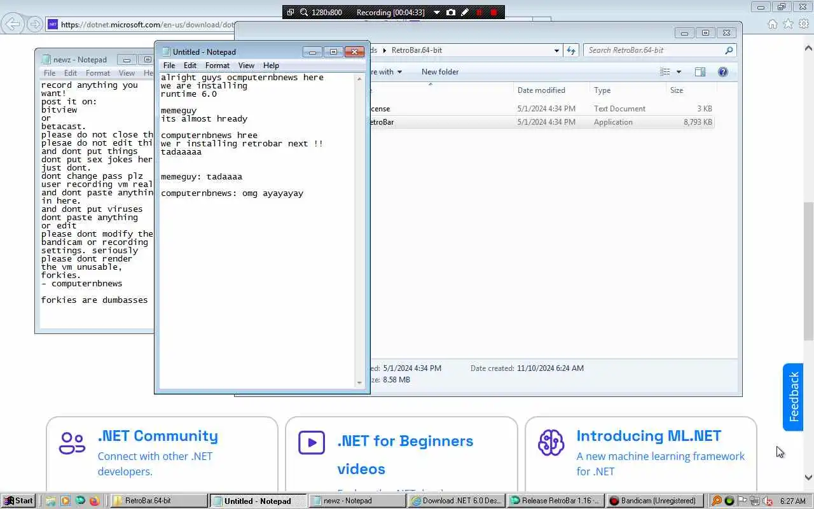Open Format menu in Untitled Notepad
This screenshot has height=509, width=814.
pyautogui.click(x=217, y=66)
